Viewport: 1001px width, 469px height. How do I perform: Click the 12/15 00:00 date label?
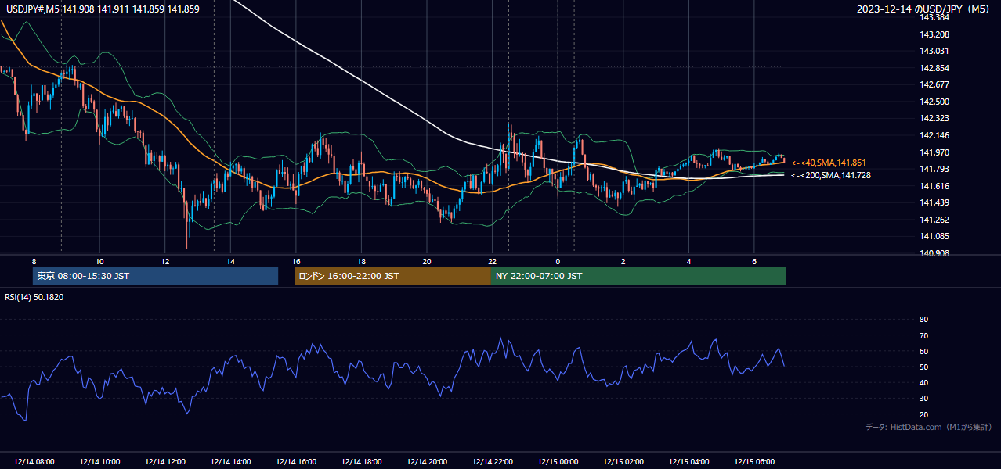558,462
